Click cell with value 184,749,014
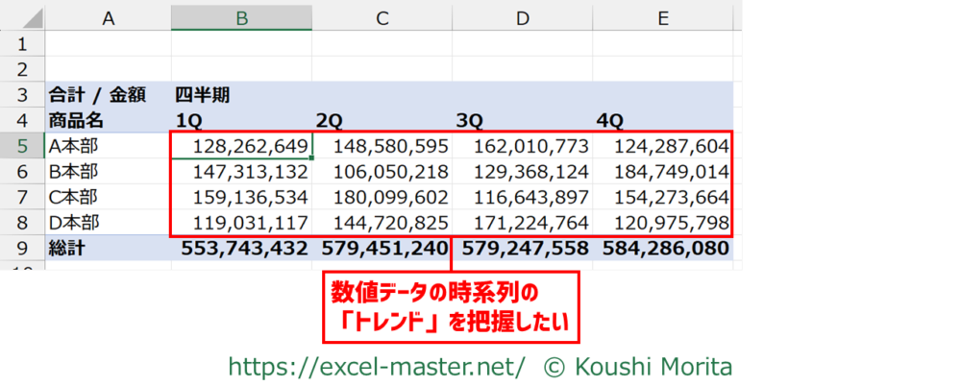Screen dimensions: 961x386 662,172
